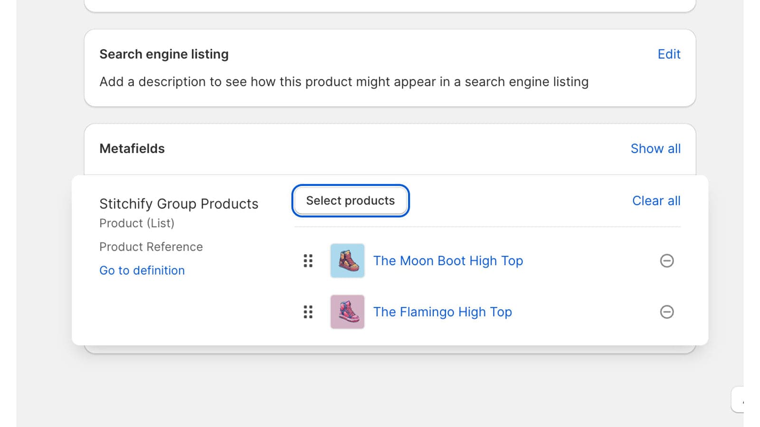Remove The Moon Boot High Top from list
Screen dimensions: 760x427
click(x=666, y=261)
